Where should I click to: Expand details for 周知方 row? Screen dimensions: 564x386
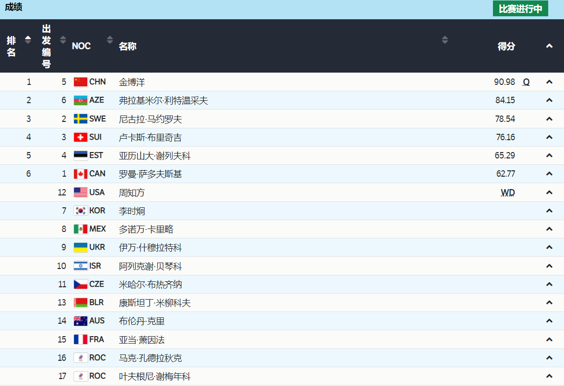(x=549, y=193)
